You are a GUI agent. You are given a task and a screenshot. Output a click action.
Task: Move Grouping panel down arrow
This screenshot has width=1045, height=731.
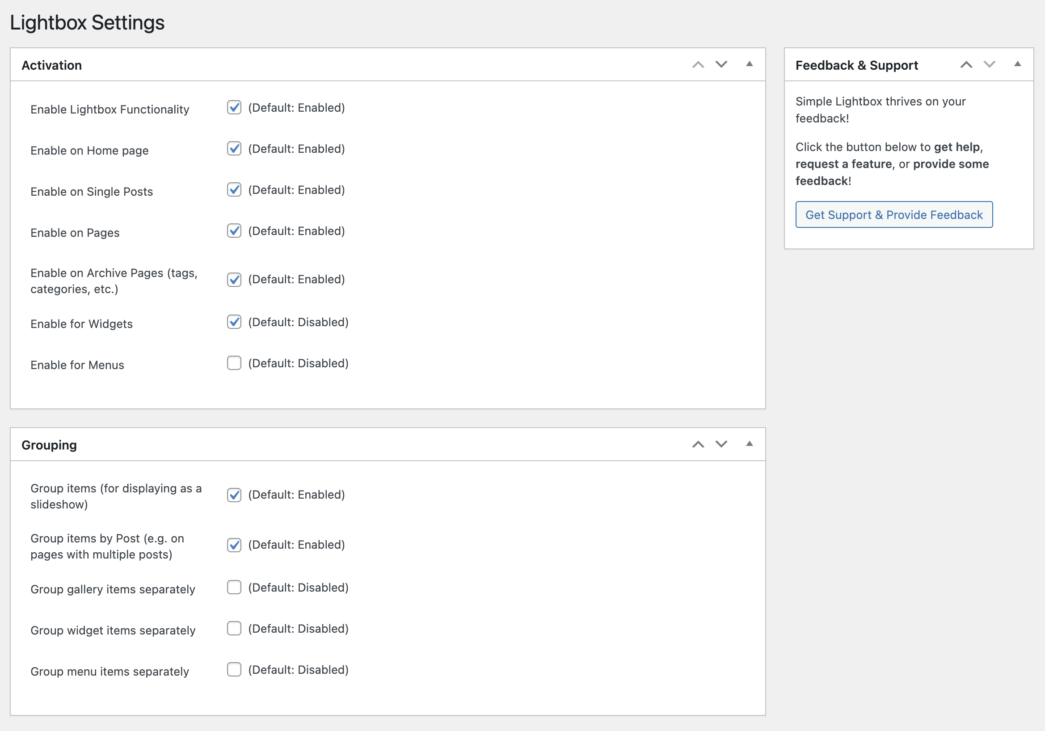click(721, 445)
